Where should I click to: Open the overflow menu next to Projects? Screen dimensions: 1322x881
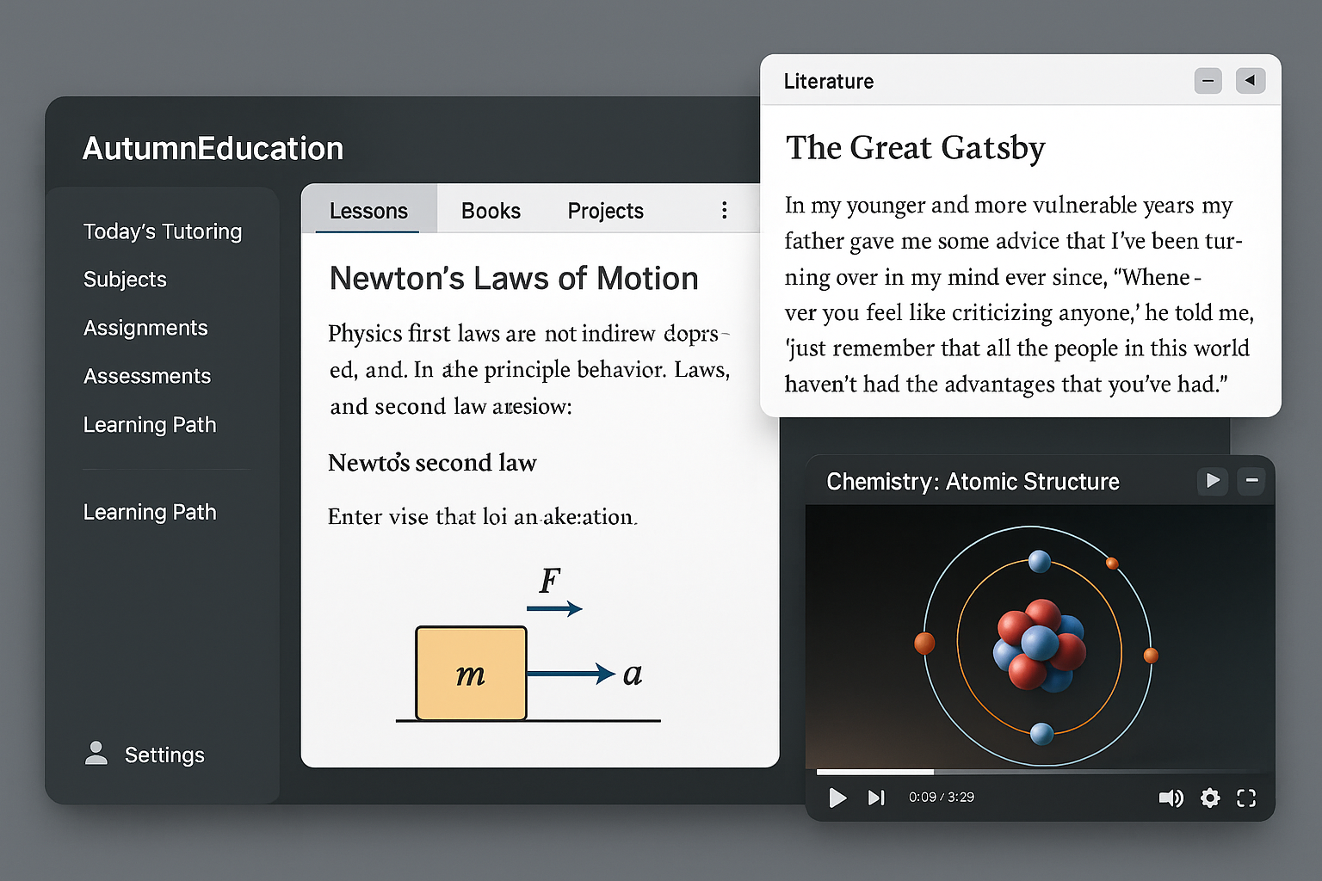(x=724, y=209)
